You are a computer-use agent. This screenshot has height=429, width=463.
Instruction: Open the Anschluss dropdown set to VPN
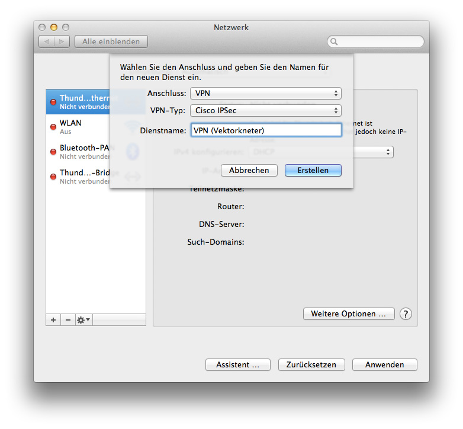(x=266, y=94)
